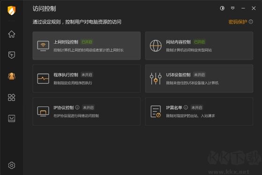Click info icon beside 密码保护
Image resolution: width=262 pixels, height=175 pixels.
pos(251,22)
